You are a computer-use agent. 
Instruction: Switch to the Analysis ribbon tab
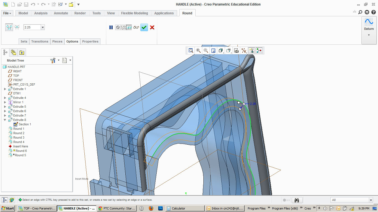tap(41, 13)
